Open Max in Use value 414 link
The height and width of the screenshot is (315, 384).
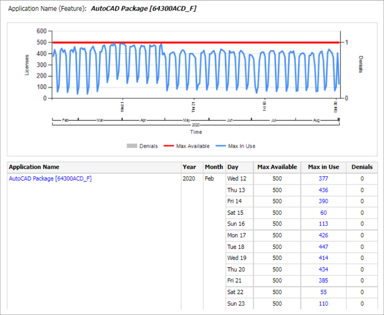point(323,258)
